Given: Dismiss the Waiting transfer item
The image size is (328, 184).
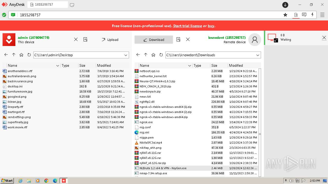Looking at the screenshot, I should point(324,38).
